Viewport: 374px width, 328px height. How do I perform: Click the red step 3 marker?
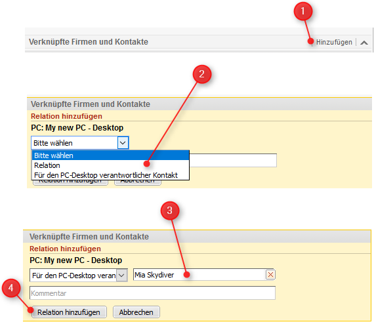[169, 211]
